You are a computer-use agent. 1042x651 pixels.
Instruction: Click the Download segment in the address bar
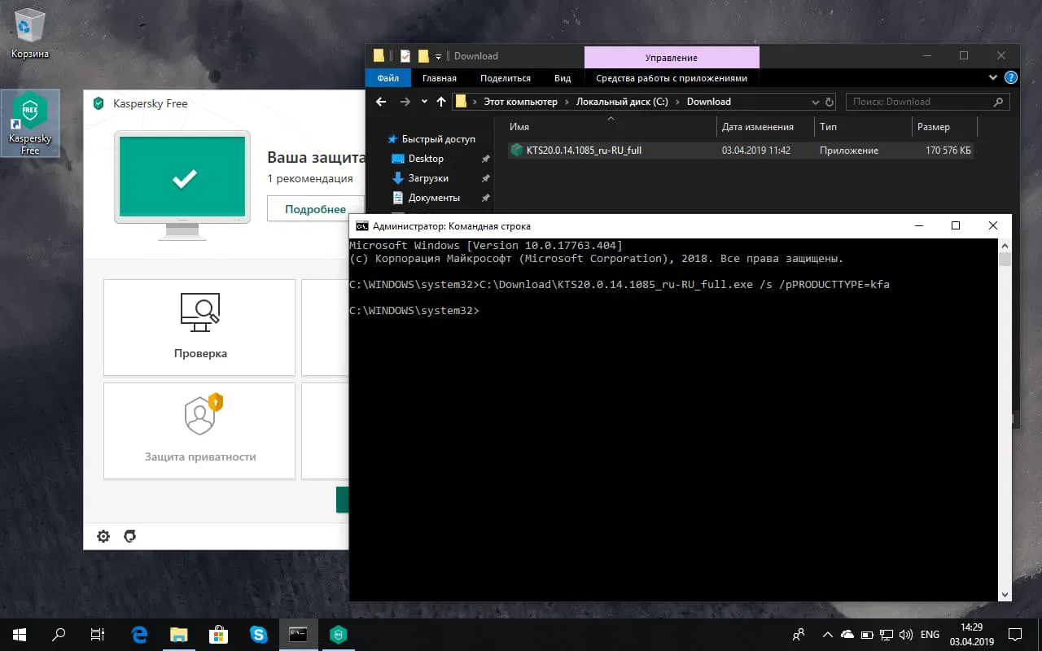(x=709, y=102)
